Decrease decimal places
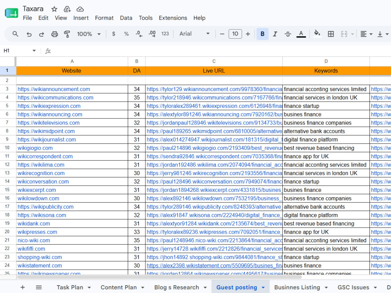 click(139, 34)
